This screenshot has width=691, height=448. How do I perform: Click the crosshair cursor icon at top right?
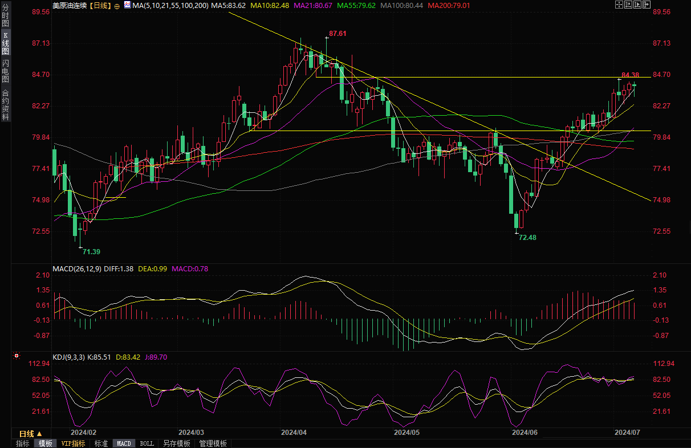click(x=619, y=5)
